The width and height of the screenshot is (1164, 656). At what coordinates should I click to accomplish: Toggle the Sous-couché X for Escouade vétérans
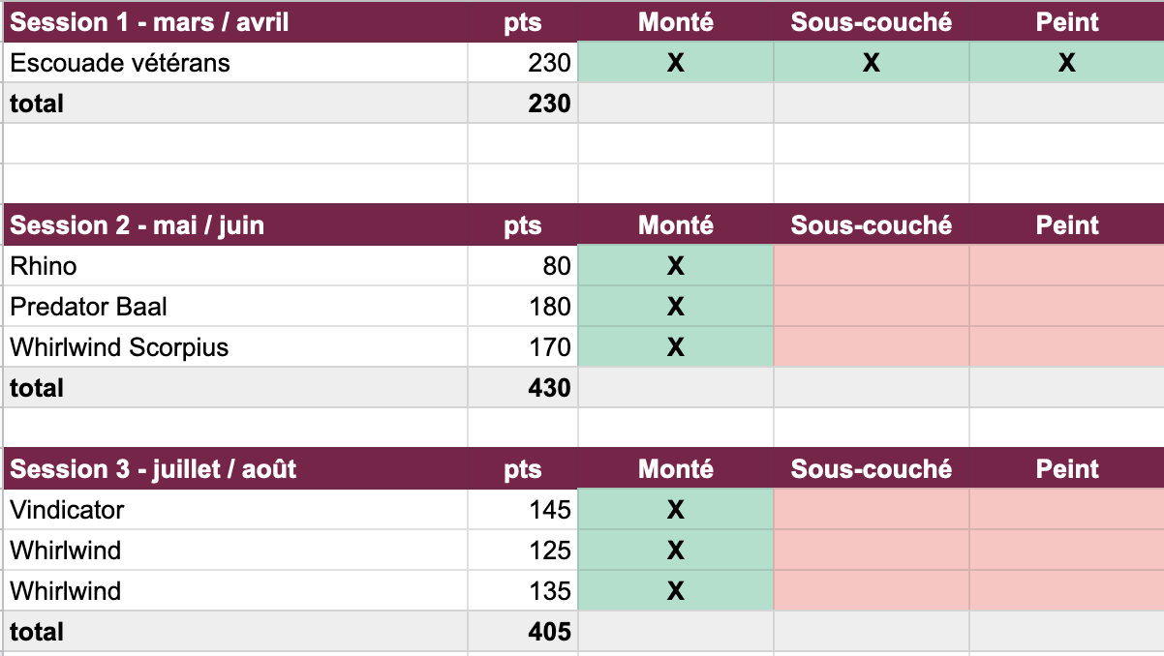point(871,63)
